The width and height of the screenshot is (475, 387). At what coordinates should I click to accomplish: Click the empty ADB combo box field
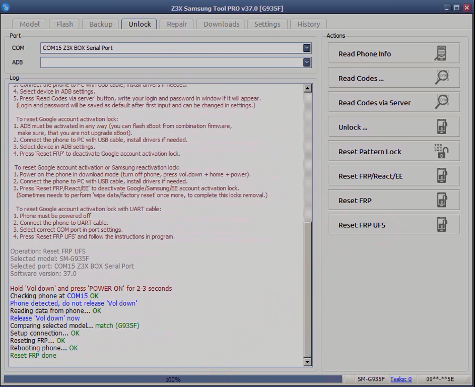pos(176,62)
